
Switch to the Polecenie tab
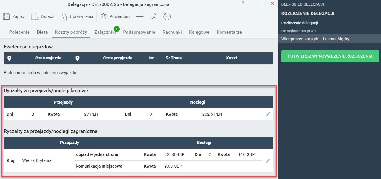pos(19,32)
